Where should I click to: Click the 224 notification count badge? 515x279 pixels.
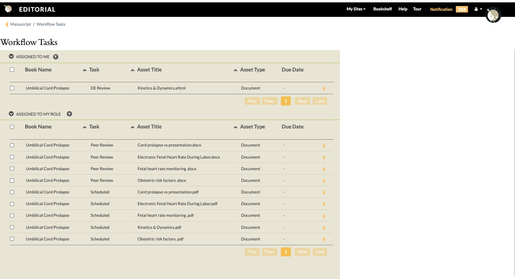(x=461, y=9)
